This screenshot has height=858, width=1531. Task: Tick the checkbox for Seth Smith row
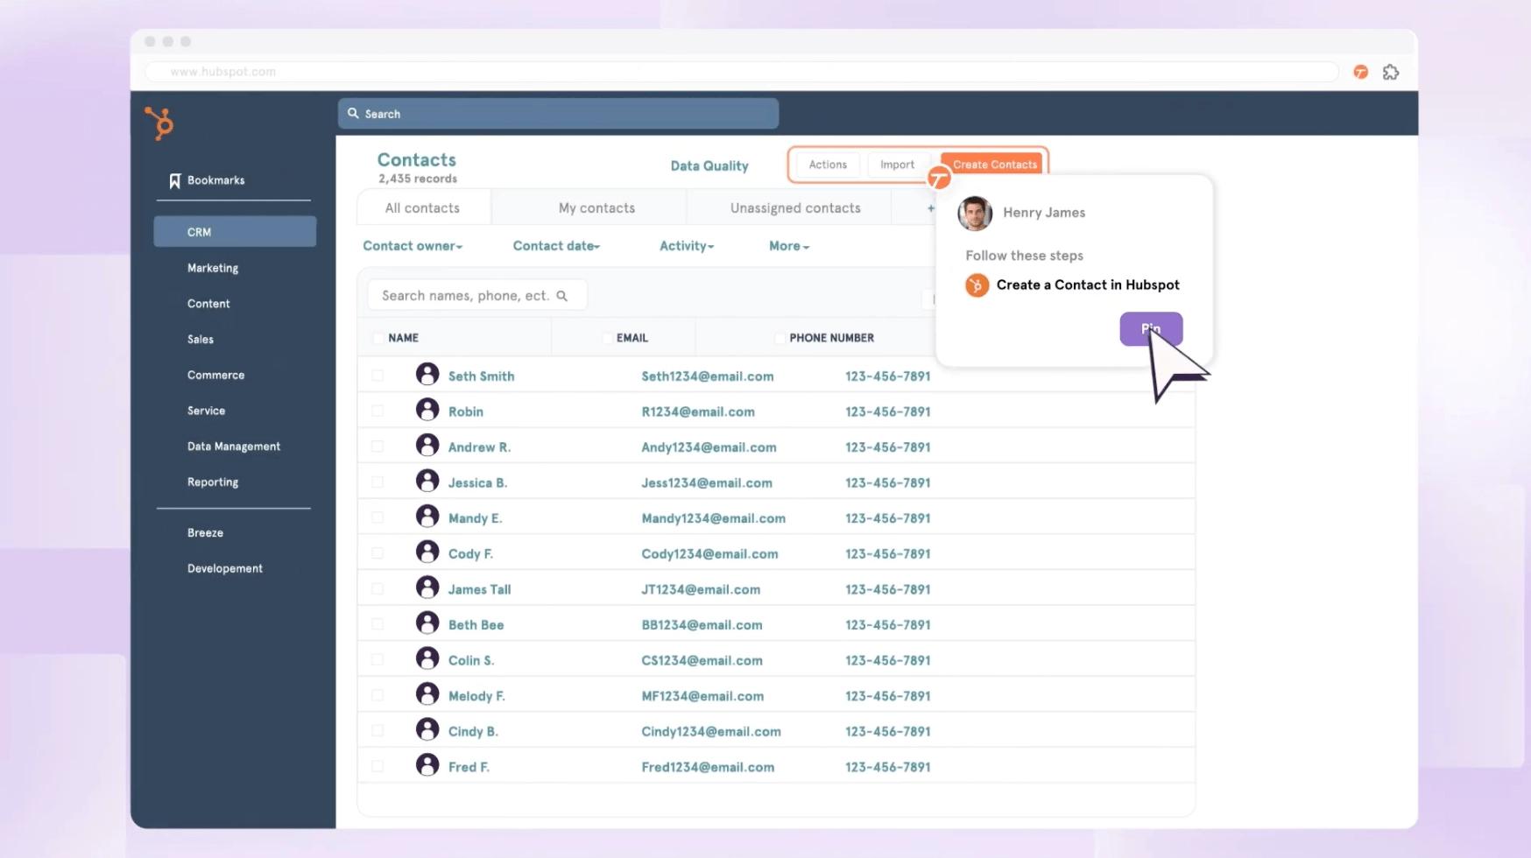[377, 376]
